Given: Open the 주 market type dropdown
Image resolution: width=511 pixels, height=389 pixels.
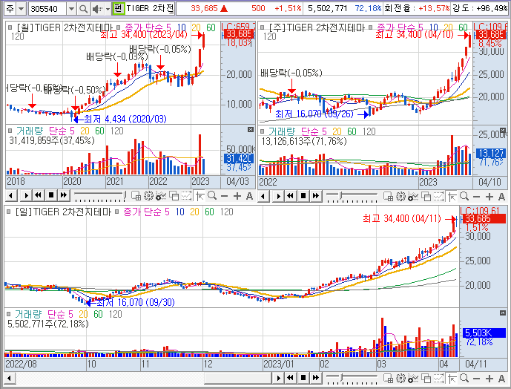Looking at the screenshot, I should 21,9.
